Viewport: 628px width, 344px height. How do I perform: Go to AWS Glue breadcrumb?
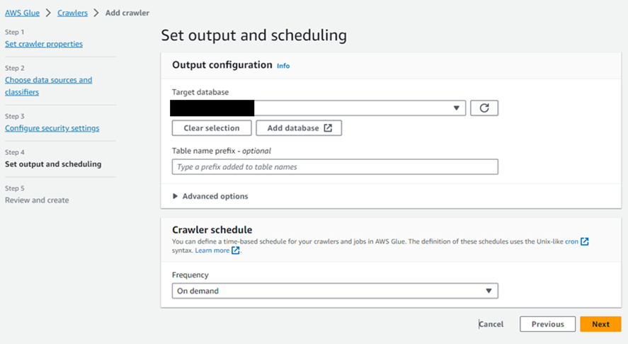tap(23, 13)
